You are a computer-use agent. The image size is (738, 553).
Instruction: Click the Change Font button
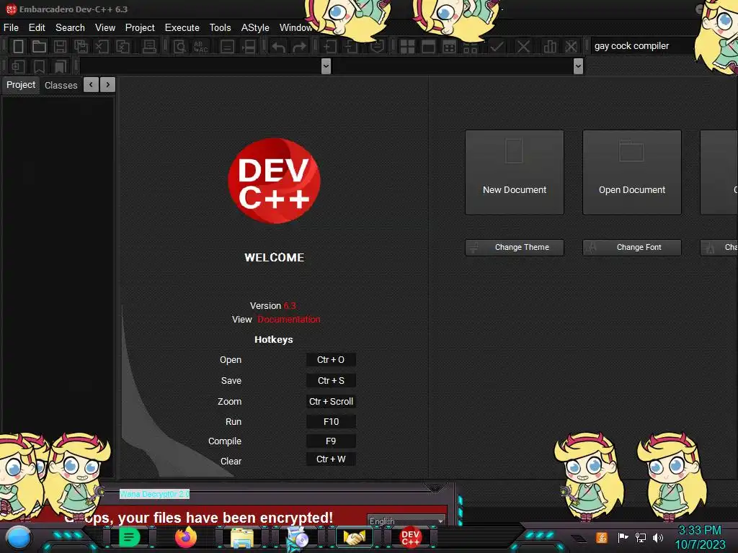[x=632, y=248]
